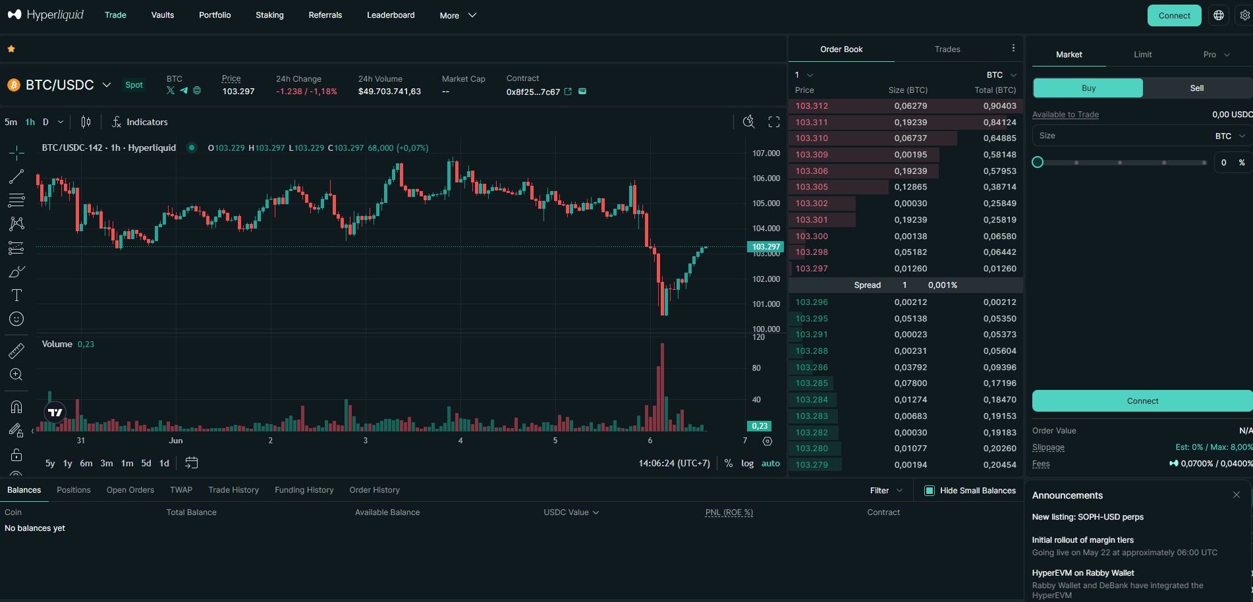Select the pattern drawing tool
The image size is (1253, 602).
(16, 223)
